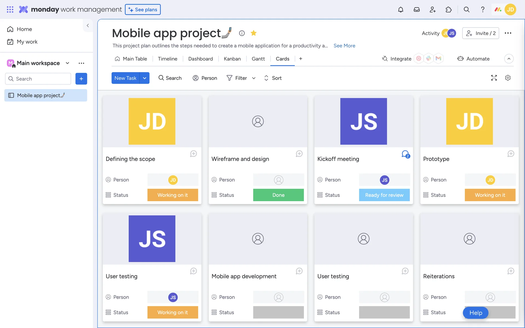The image size is (525, 328).
Task: Open the Filter dropdown chevron
Action: (254, 78)
